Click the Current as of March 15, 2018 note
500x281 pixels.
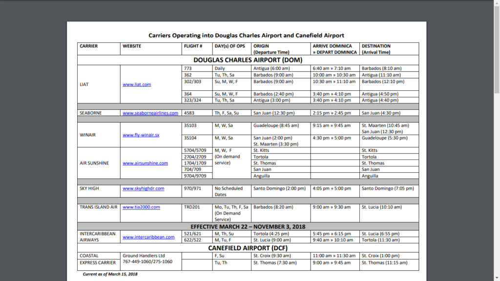pyautogui.click(x=110, y=274)
